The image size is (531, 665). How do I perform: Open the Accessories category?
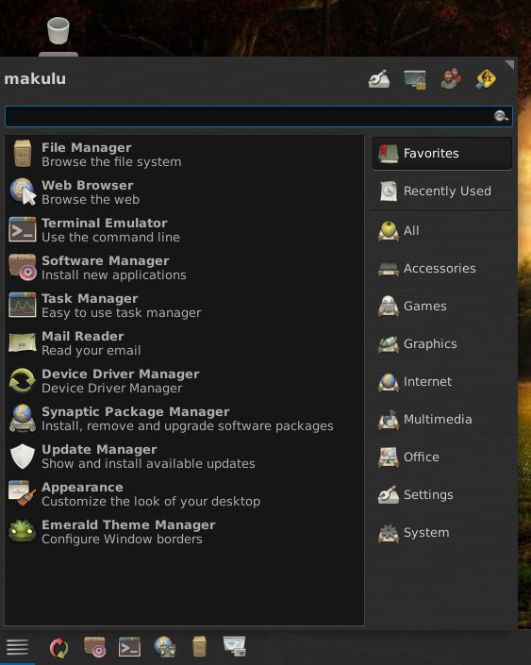442,269
